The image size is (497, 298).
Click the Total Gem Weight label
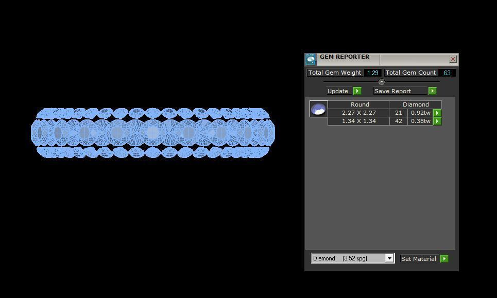[335, 73]
